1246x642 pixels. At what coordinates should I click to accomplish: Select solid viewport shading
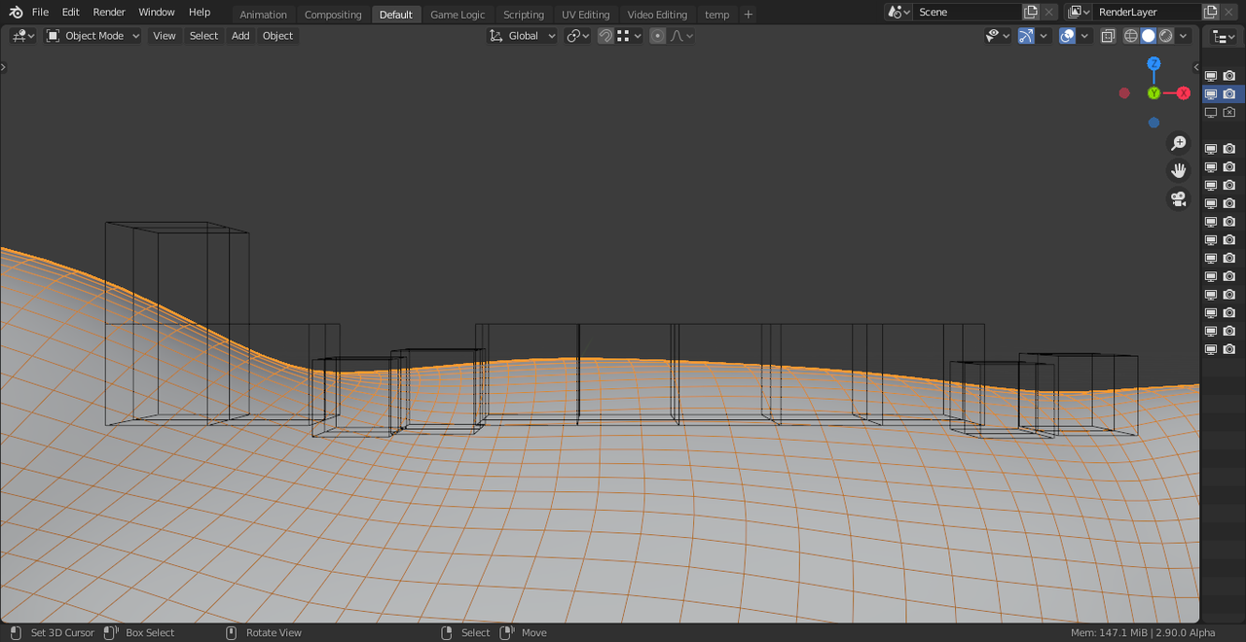coord(1149,36)
